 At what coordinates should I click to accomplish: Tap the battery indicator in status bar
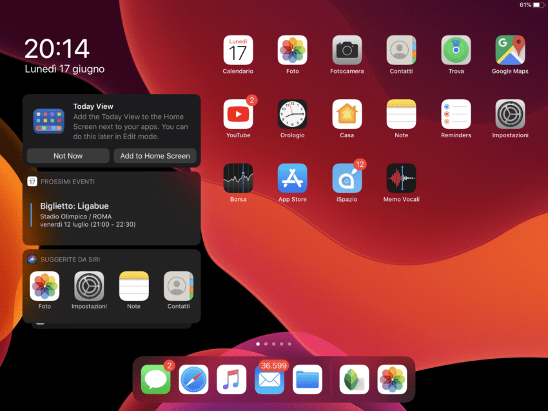(x=538, y=5)
